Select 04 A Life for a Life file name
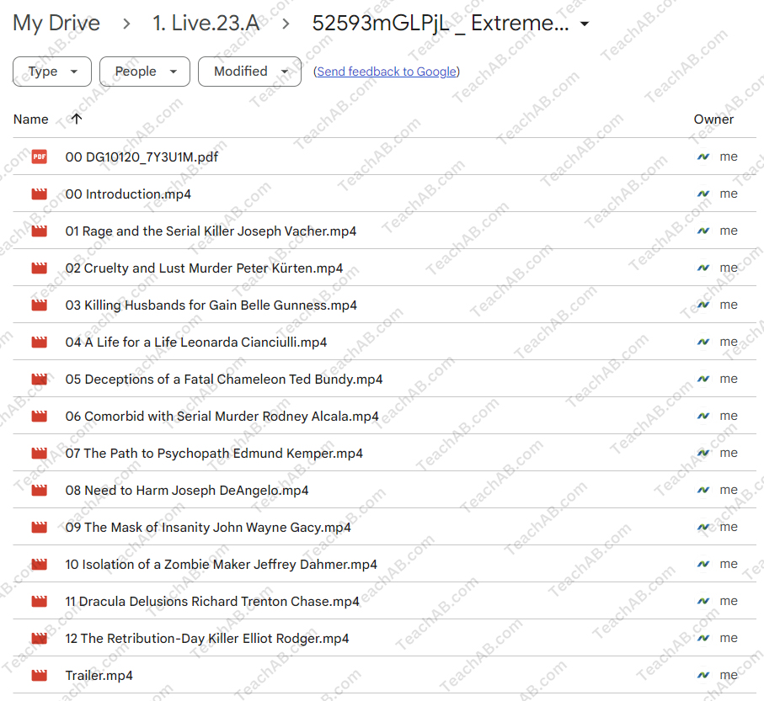764x701 pixels. tap(196, 342)
